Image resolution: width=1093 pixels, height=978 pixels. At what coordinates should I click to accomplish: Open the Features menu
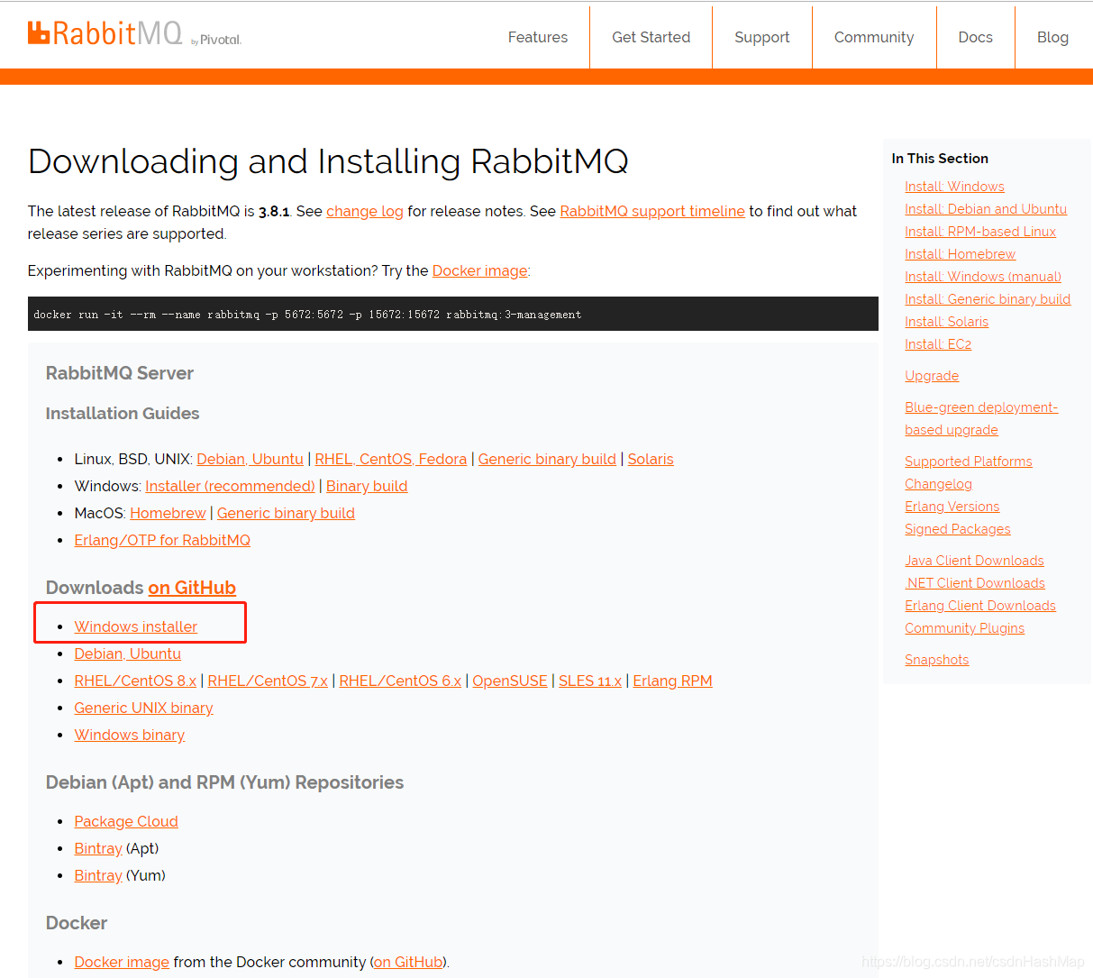[x=538, y=37]
